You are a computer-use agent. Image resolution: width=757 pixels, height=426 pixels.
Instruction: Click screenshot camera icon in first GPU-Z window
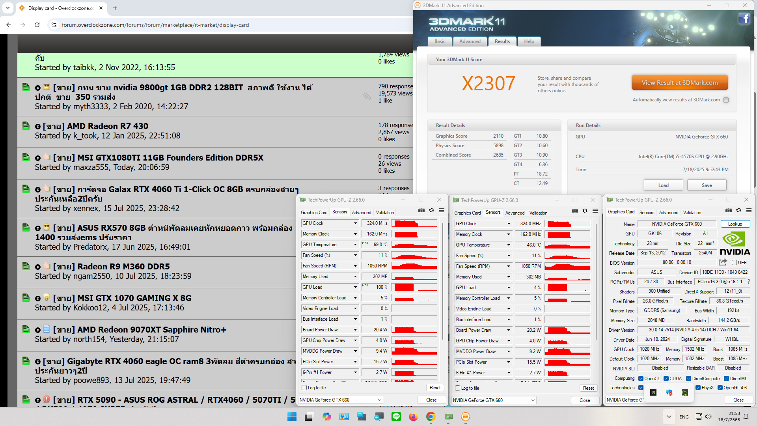(x=421, y=211)
